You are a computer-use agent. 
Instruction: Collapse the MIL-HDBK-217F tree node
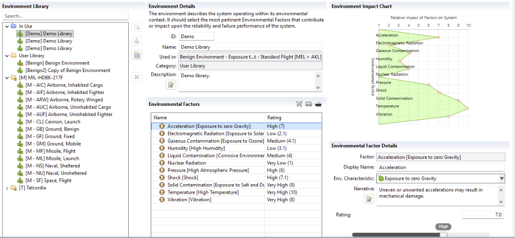7,78
